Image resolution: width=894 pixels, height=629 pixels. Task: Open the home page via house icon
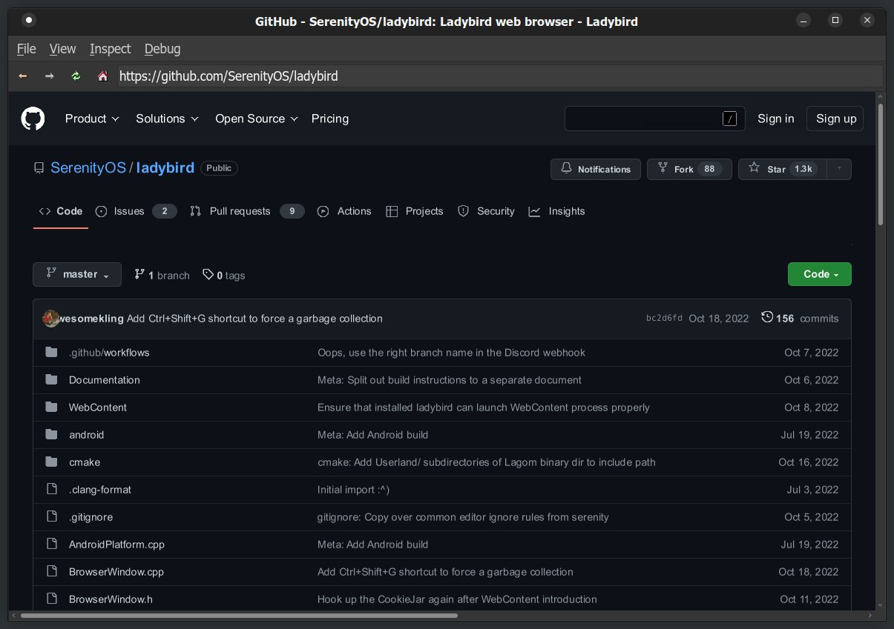click(102, 76)
